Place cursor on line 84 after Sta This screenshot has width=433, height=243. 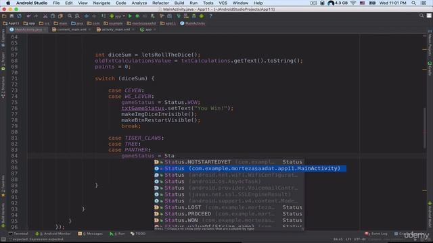pyautogui.click(x=175, y=156)
